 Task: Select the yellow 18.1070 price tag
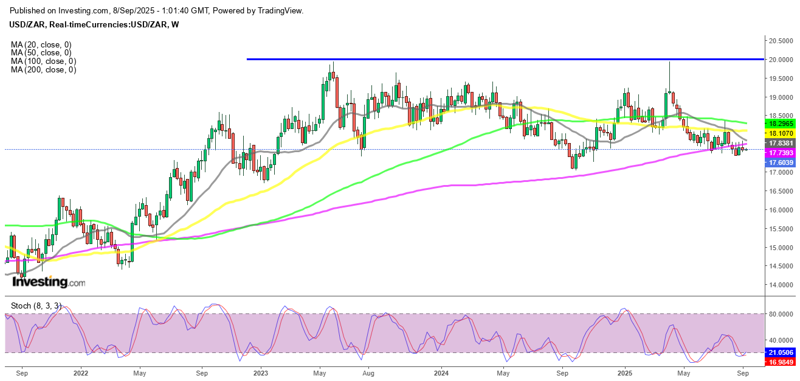[779, 132]
